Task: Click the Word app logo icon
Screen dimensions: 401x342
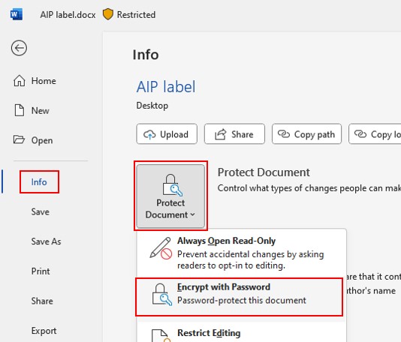Action: coord(17,14)
